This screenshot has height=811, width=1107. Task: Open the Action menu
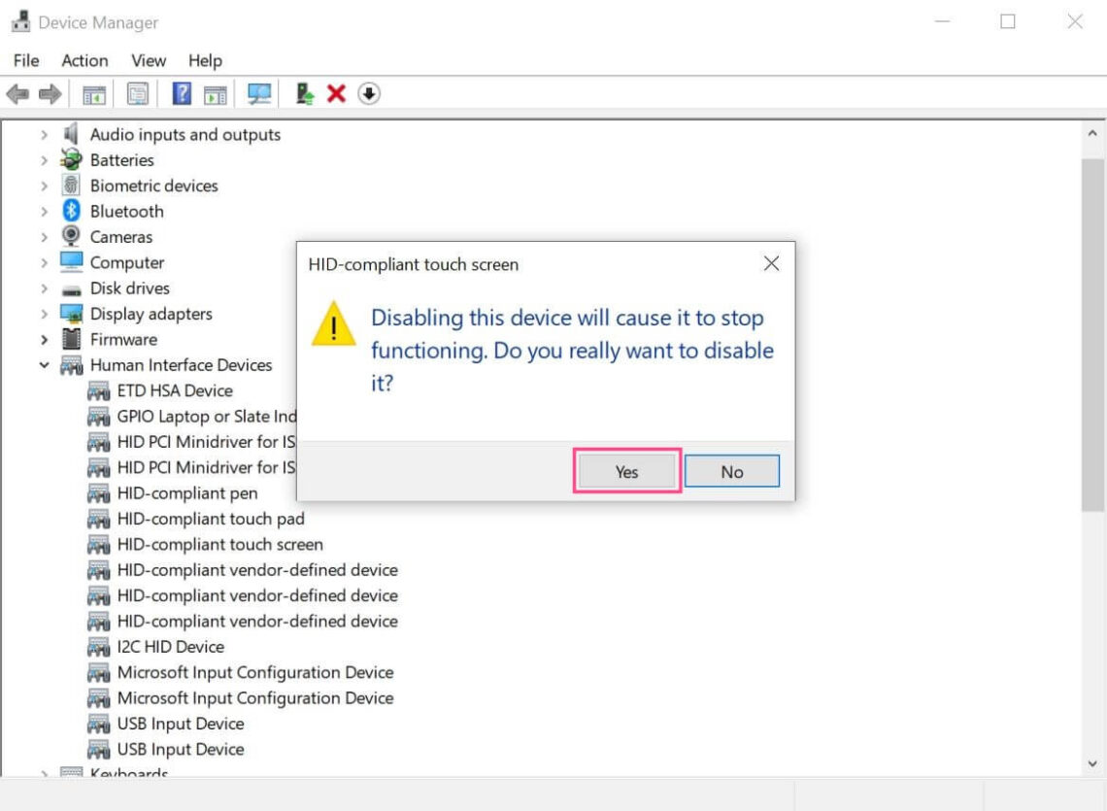pos(84,60)
